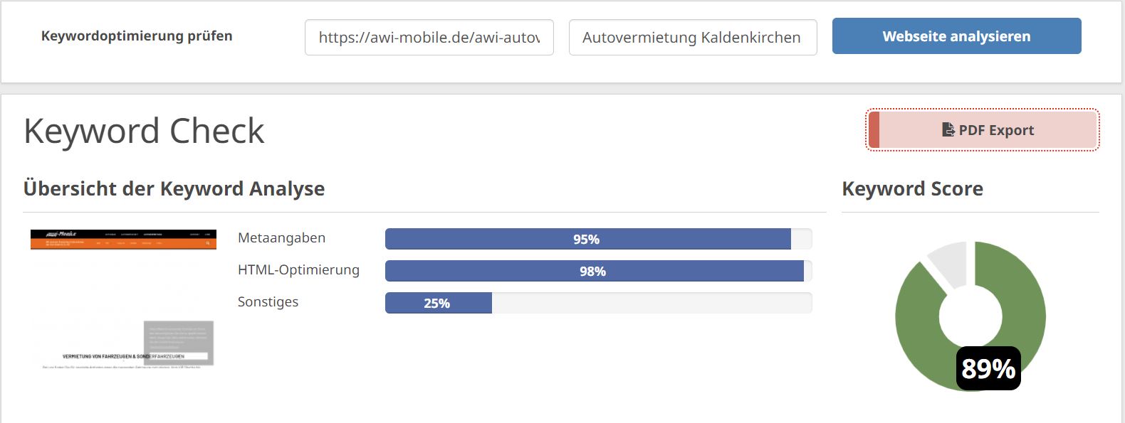Viewport: 1125px width, 423px height.
Task: Click the grey cookie popup in website preview
Action: click(179, 343)
